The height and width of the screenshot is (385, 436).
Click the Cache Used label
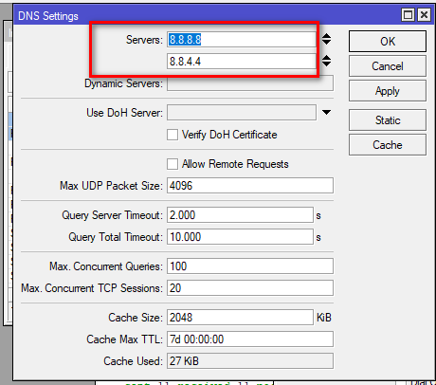[x=133, y=361]
